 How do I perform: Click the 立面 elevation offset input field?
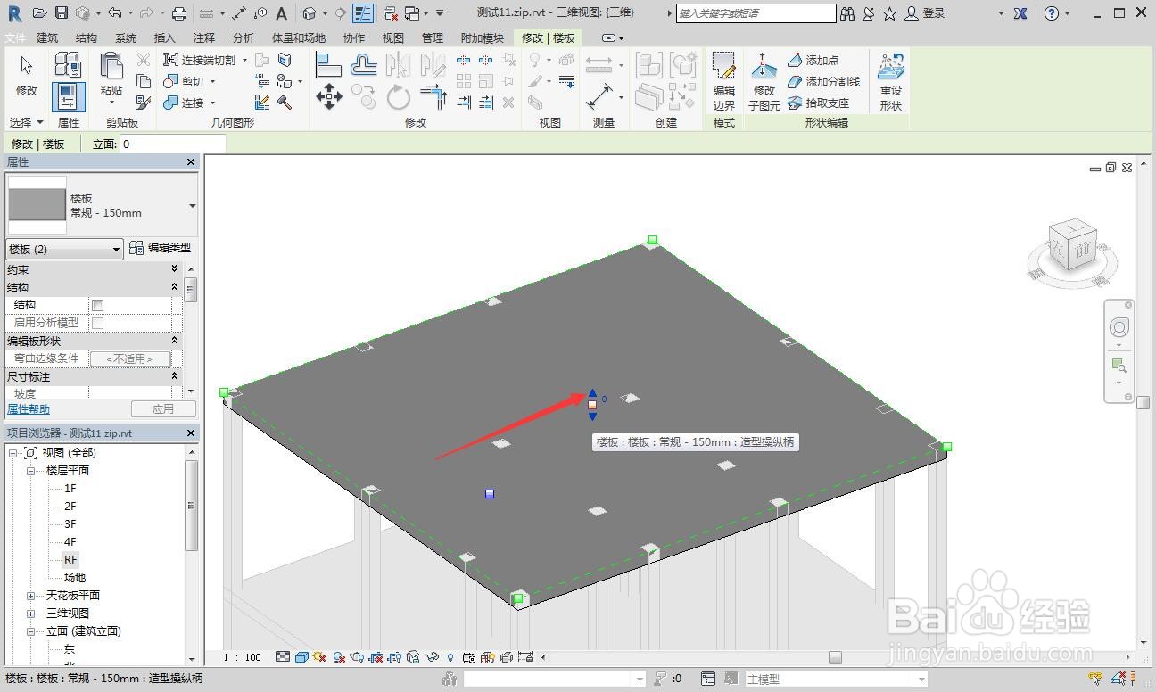point(172,144)
